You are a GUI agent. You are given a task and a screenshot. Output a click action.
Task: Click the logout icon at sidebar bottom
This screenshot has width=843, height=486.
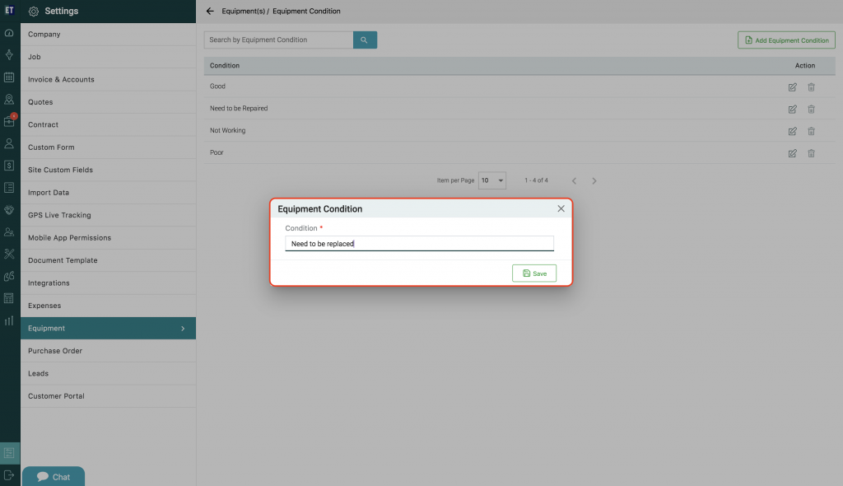[x=9, y=475]
